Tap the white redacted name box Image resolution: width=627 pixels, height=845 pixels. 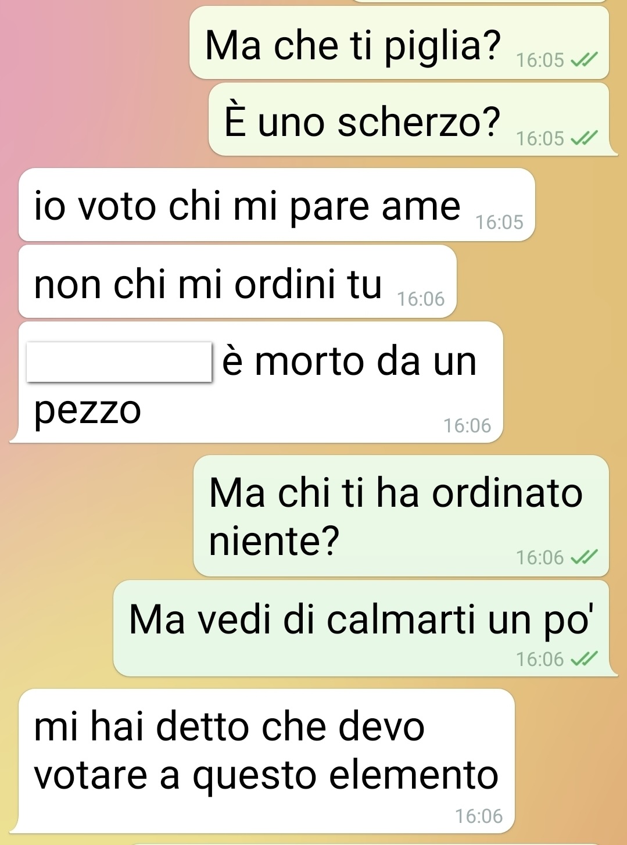tap(119, 361)
